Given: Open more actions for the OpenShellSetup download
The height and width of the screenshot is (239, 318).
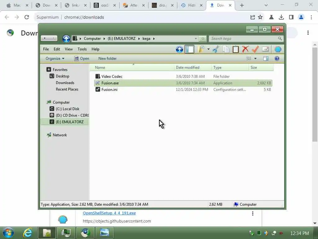Looking at the screenshot, I should point(253,213).
